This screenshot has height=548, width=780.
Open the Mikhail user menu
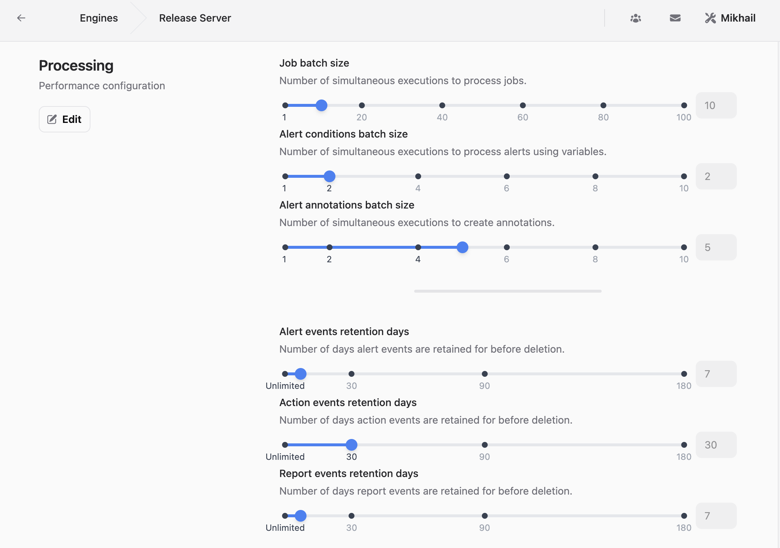[730, 18]
